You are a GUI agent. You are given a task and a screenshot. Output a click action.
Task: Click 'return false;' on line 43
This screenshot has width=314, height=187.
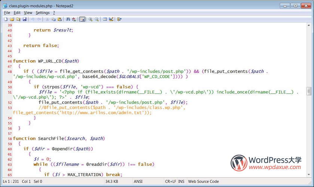41,45
